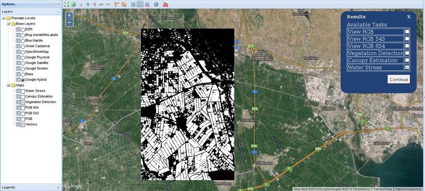Click the Canopy Estimation task row label
Viewport: 425px width, 191px height.
click(372, 60)
